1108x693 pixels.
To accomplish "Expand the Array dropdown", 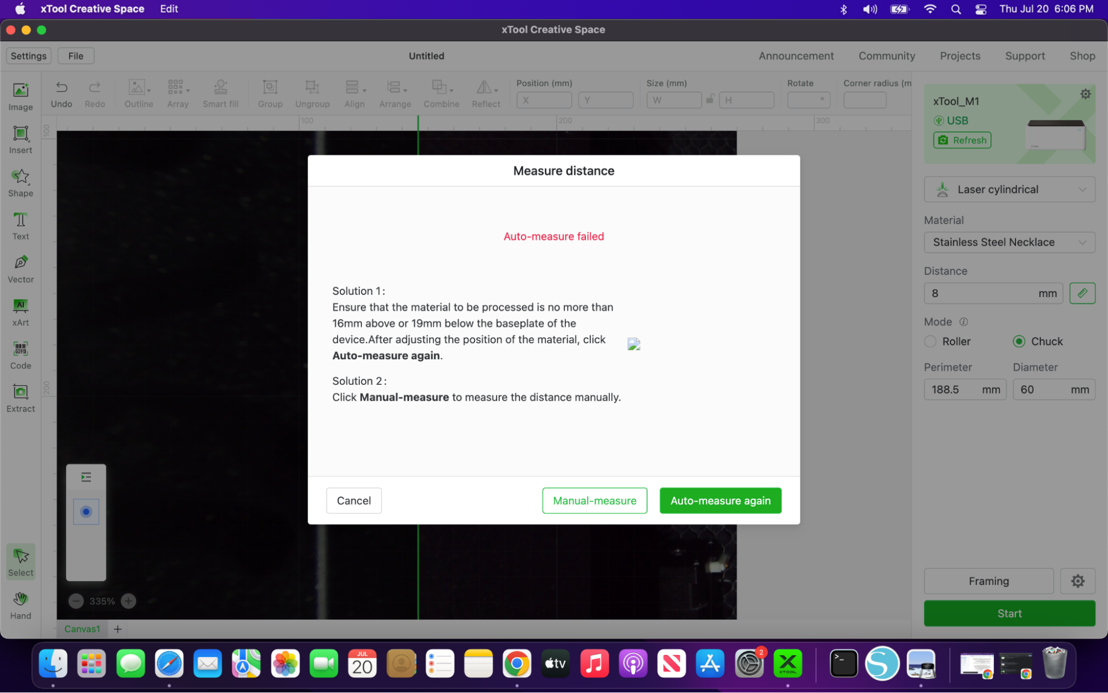I will pyautogui.click(x=188, y=90).
